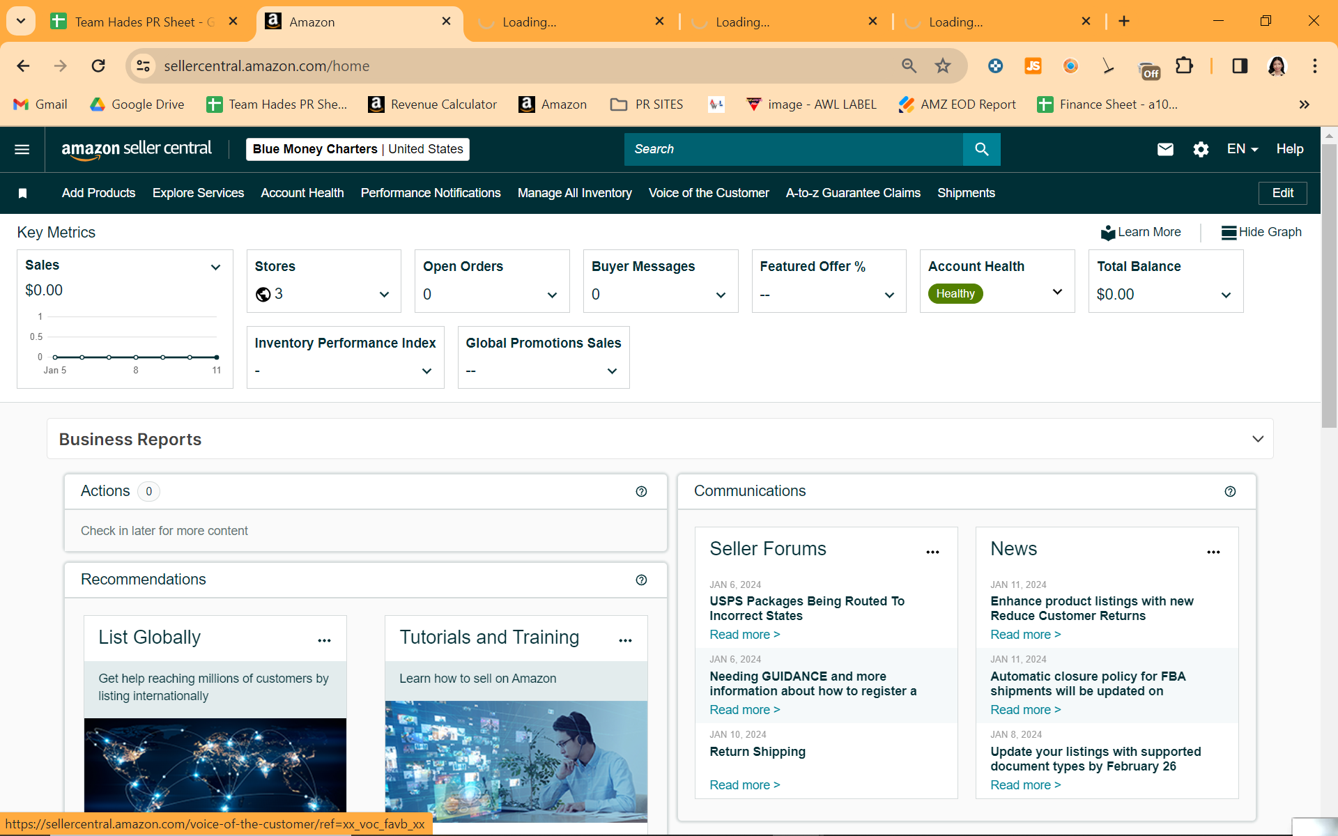Open Shipments in the favorites bar
This screenshot has height=836, width=1338.
[x=966, y=193]
